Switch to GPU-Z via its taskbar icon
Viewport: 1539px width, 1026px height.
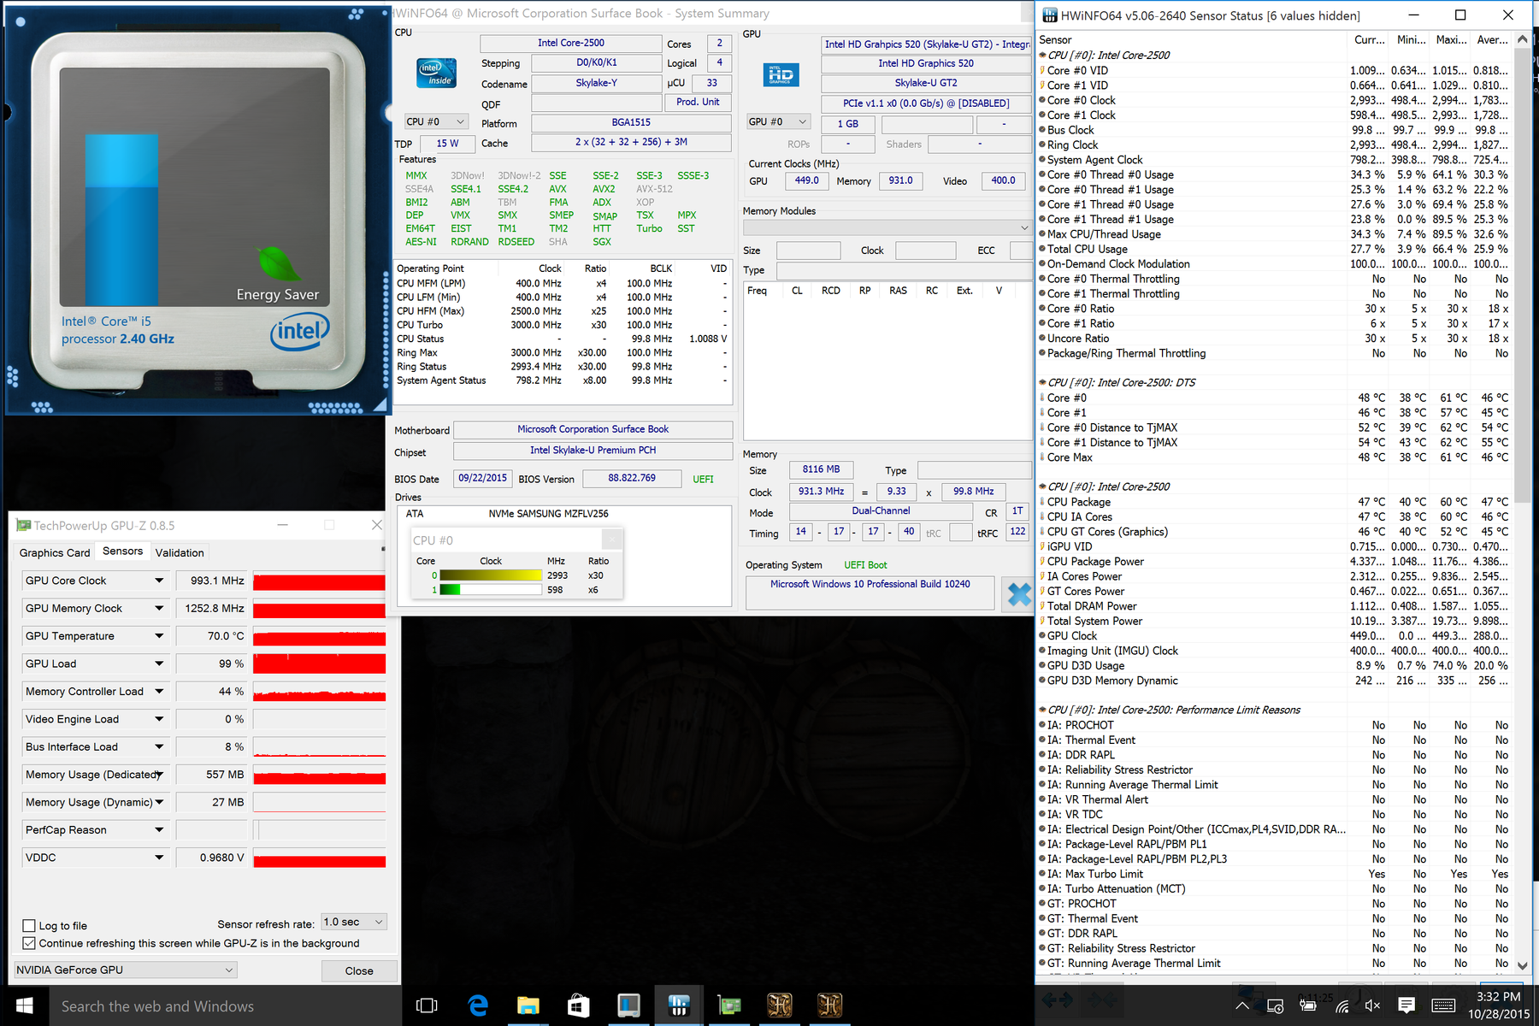[729, 1005]
